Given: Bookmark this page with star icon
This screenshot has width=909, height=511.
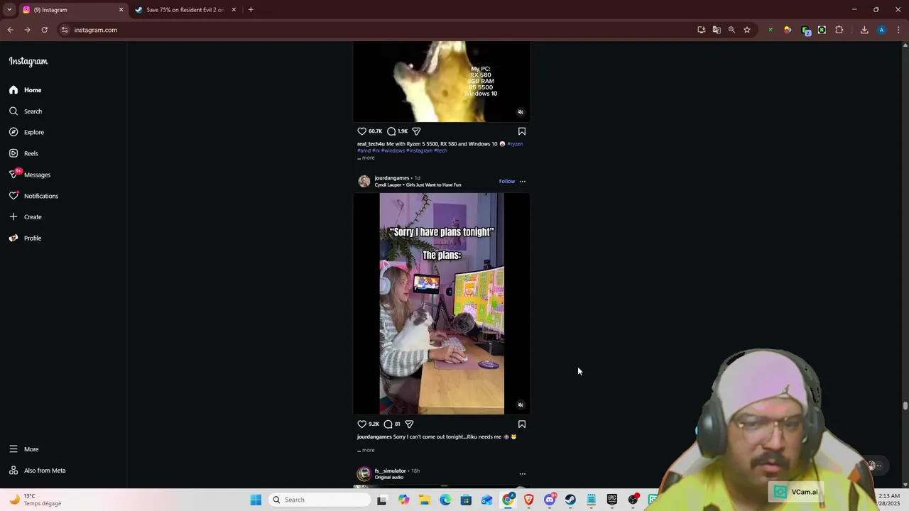Looking at the screenshot, I should click(x=747, y=30).
